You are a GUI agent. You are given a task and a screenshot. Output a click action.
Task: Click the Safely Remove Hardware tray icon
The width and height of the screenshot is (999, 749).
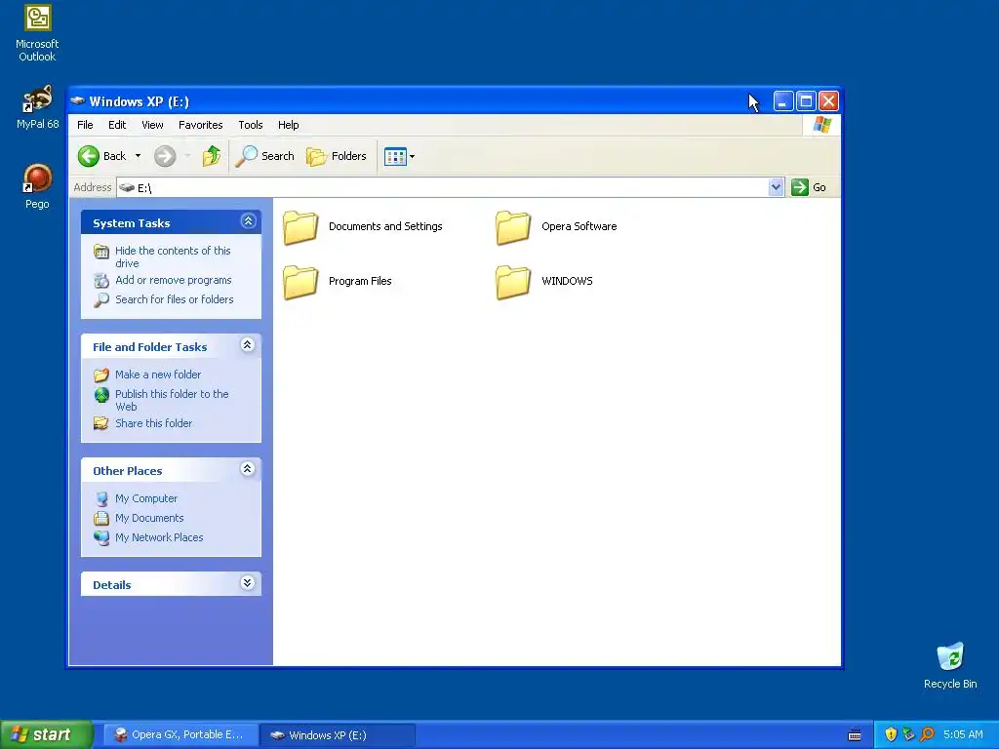tap(908, 734)
